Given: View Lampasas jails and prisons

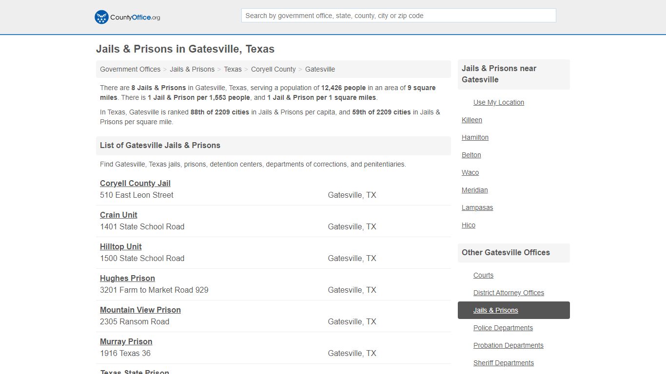Looking at the screenshot, I should [477, 207].
